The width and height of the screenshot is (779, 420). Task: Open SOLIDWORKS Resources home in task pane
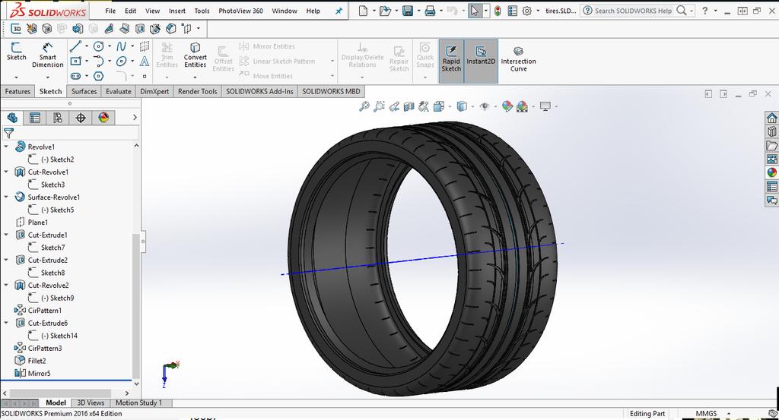click(x=771, y=118)
